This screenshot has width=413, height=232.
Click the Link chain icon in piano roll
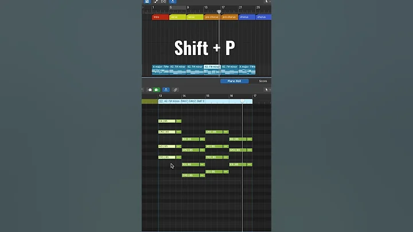[x=175, y=90]
